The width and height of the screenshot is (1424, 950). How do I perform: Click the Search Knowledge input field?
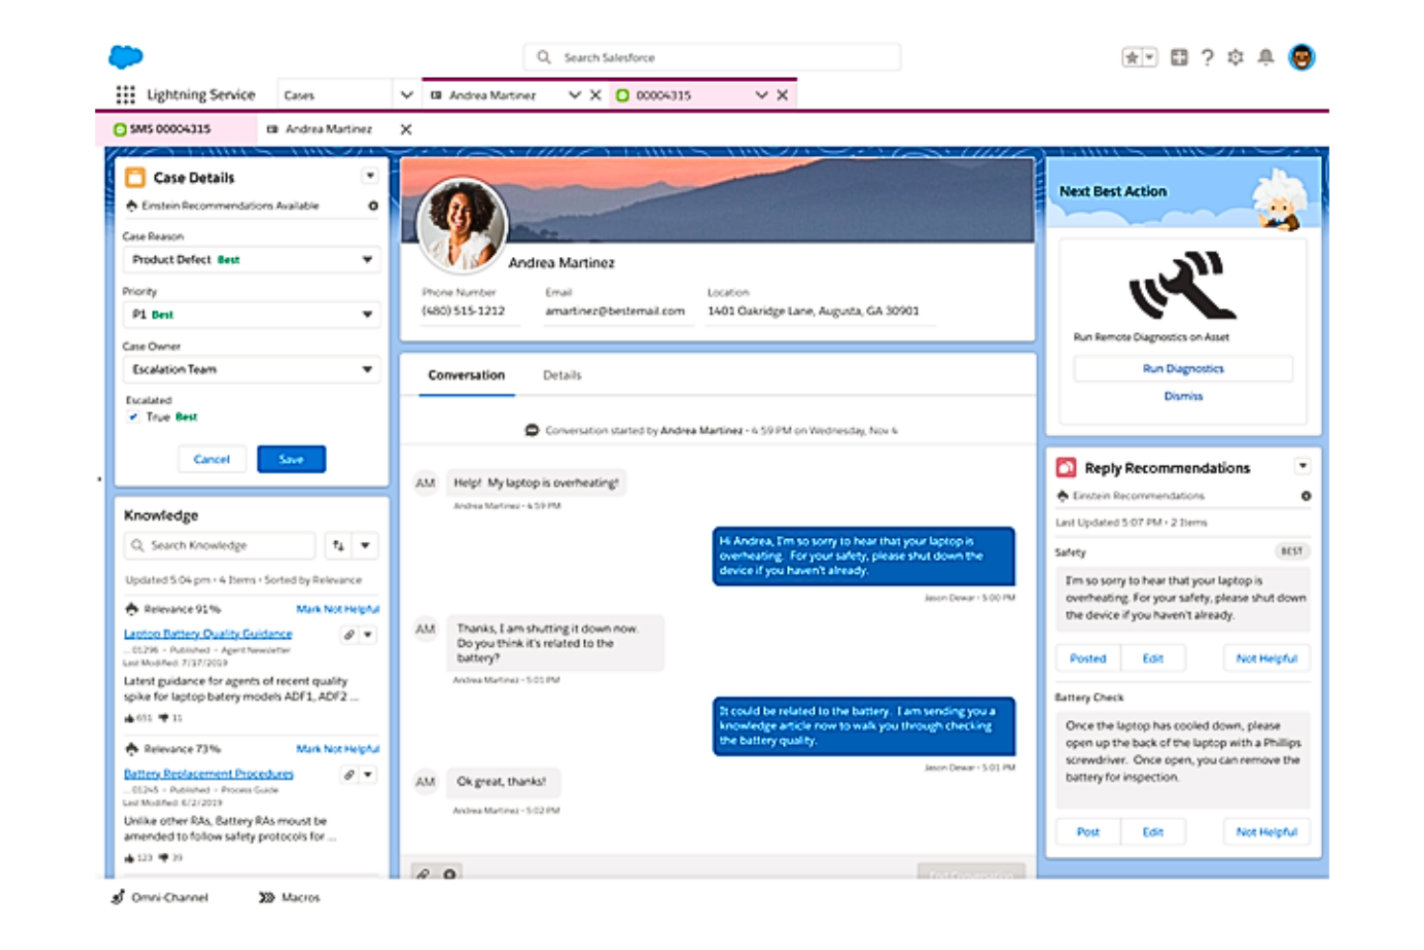[220, 546]
